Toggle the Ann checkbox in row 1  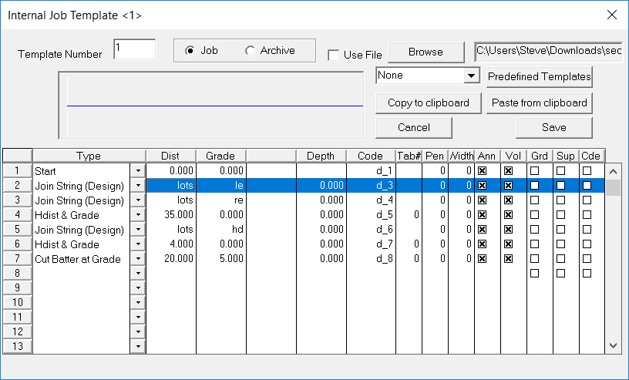tap(482, 170)
